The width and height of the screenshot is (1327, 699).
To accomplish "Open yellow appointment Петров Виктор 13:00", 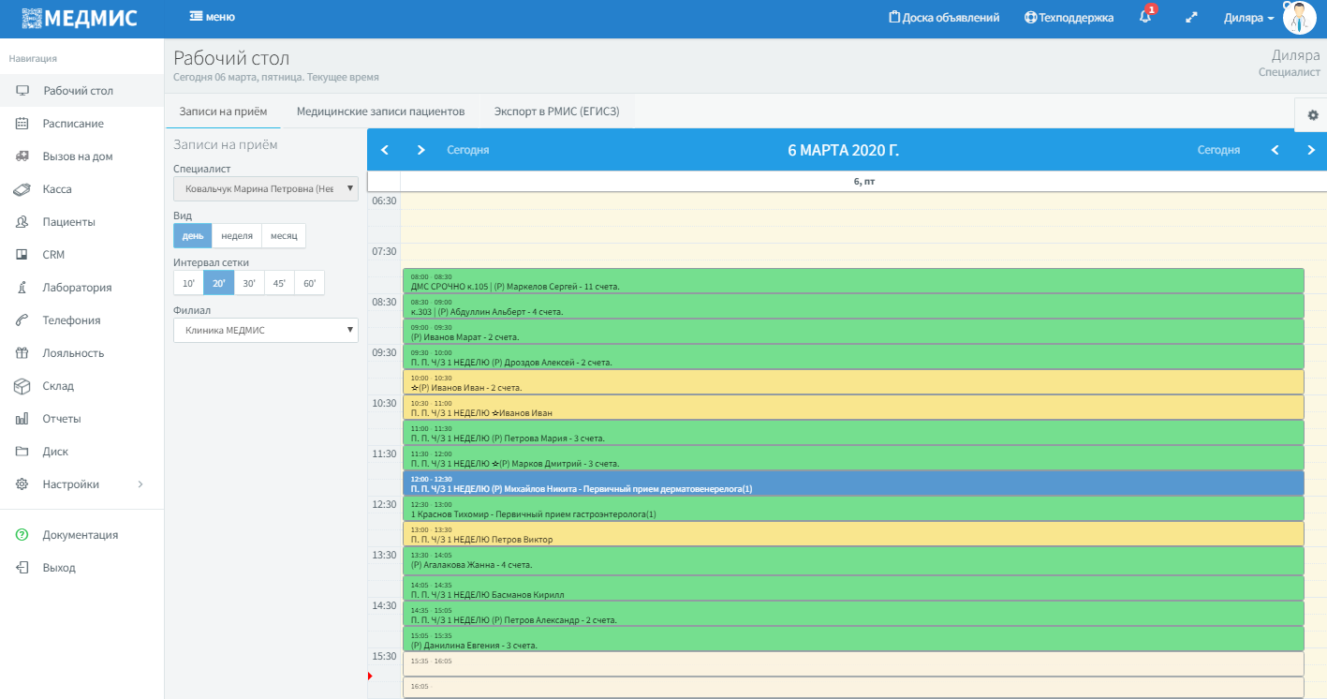I will [853, 534].
